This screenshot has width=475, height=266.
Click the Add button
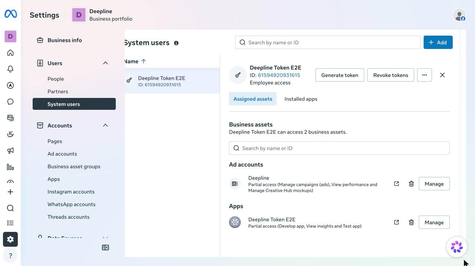[x=438, y=42]
